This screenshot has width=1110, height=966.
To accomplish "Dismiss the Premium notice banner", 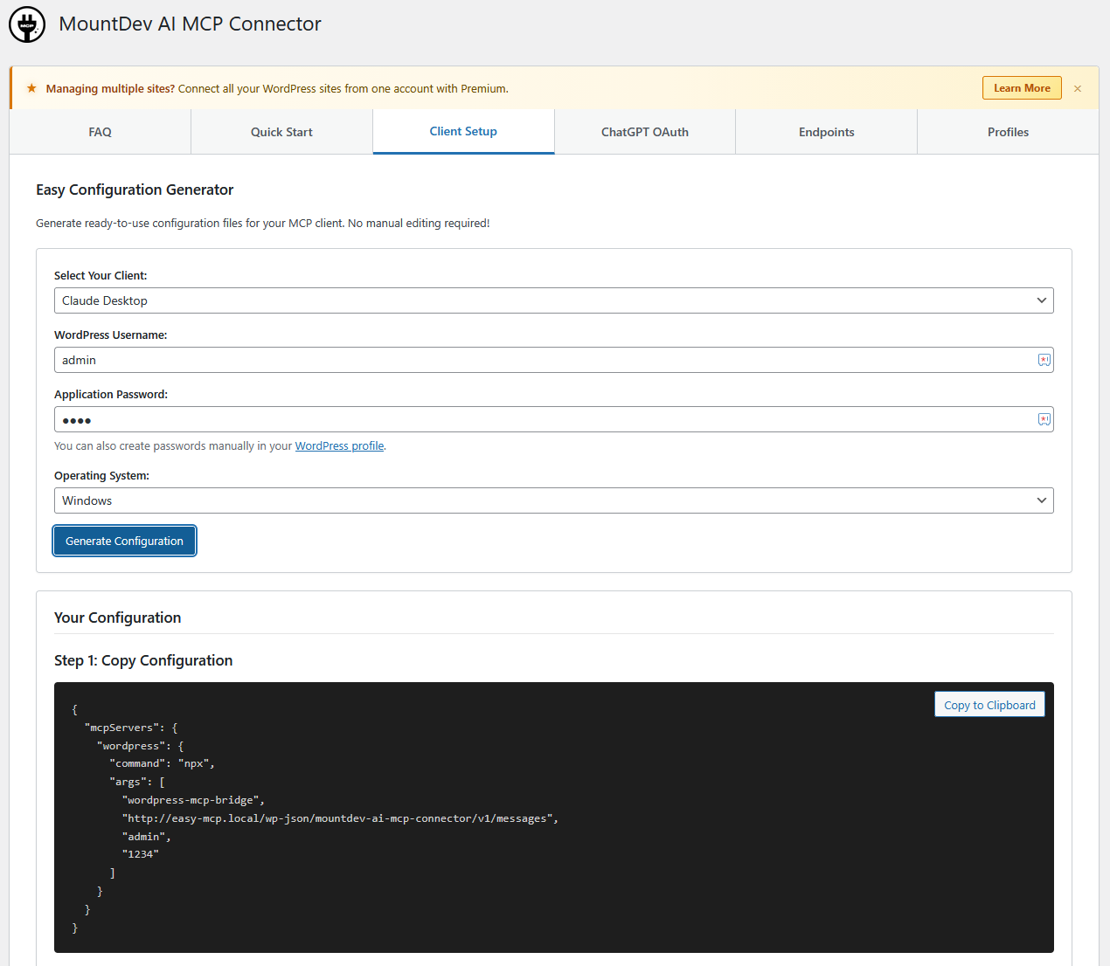I will click(1078, 88).
